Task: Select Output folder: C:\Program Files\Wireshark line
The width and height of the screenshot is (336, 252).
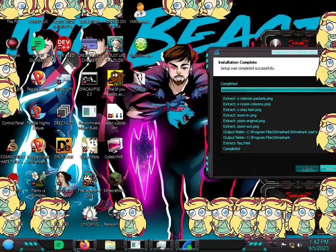Action: tap(257, 137)
